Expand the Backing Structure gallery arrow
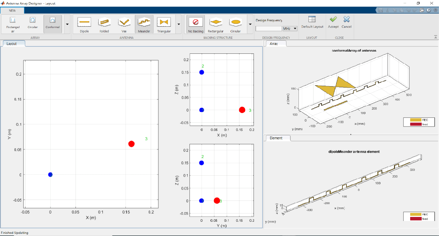 tap(250, 24)
